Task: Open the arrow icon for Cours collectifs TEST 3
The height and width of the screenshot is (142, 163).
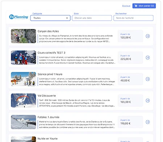Action: pyautogui.click(x=147, y=58)
